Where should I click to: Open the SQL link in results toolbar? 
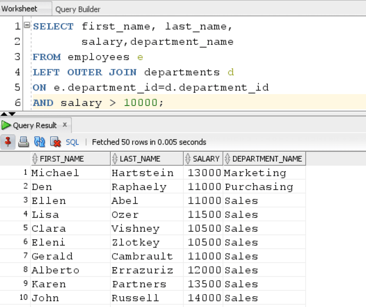point(72,142)
